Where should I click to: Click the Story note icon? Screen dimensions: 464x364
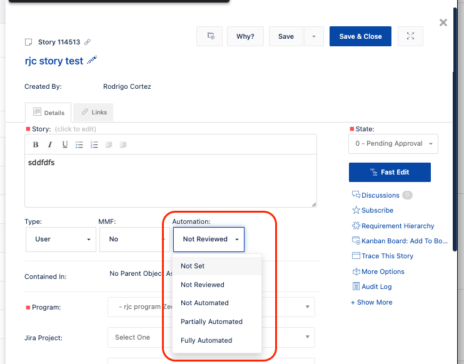(x=28, y=42)
